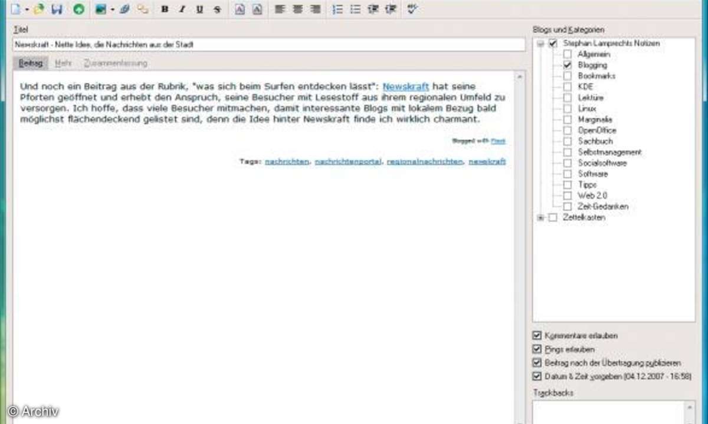This screenshot has height=424, width=708.
Task: Click the second of the two indent icons
Action: (x=390, y=9)
